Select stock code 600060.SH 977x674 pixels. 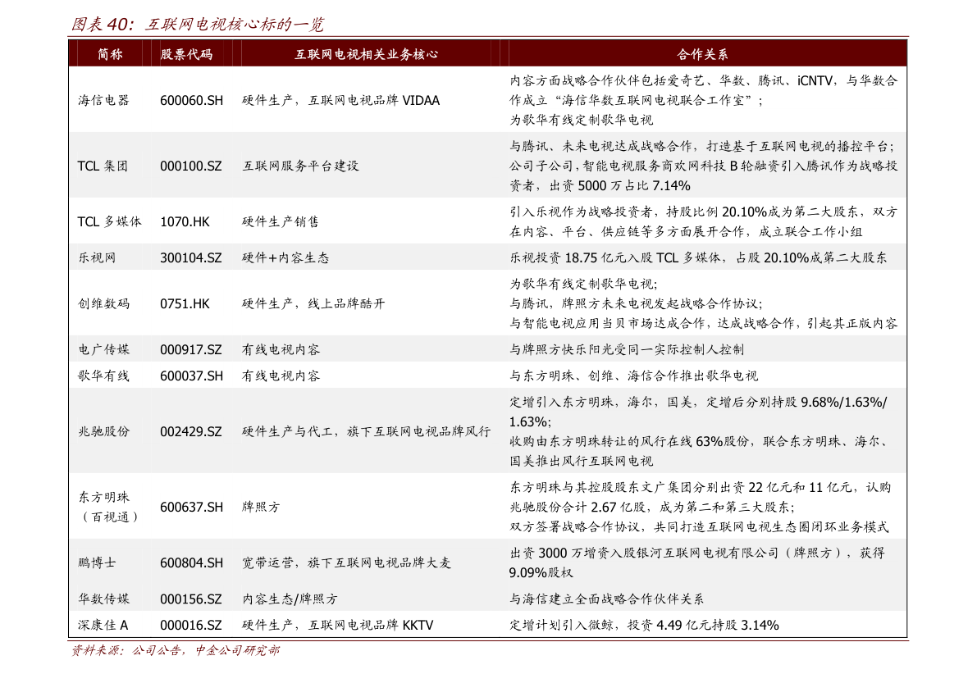tap(191, 100)
